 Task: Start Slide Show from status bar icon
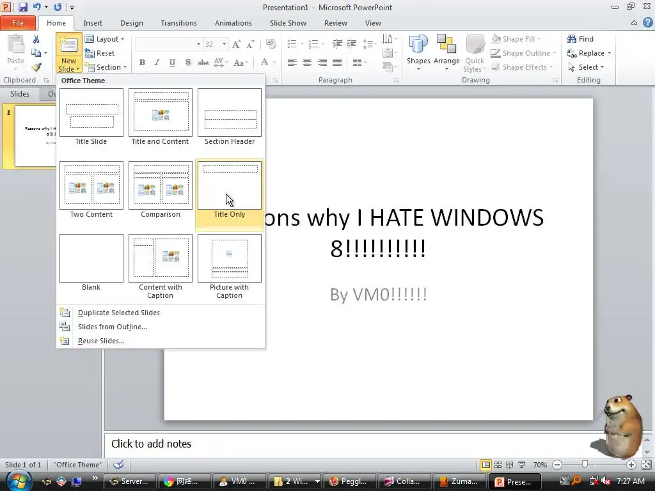tap(522, 465)
